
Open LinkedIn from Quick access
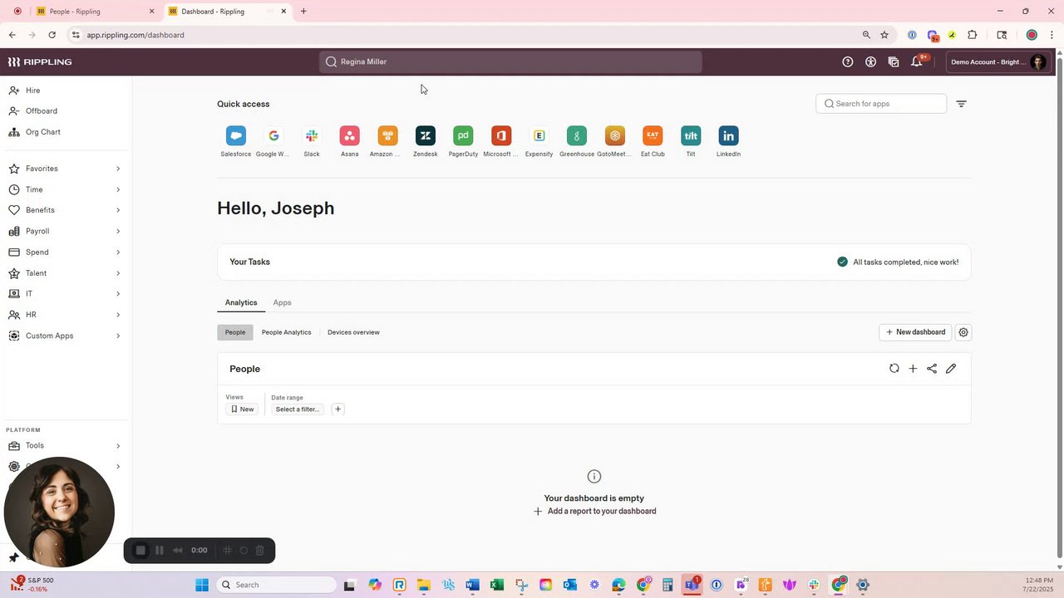click(728, 135)
